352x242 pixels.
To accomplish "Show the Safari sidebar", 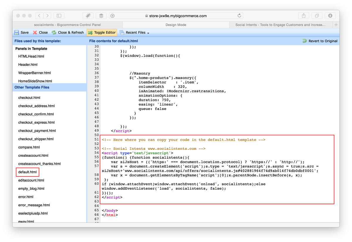I will (59, 16).
